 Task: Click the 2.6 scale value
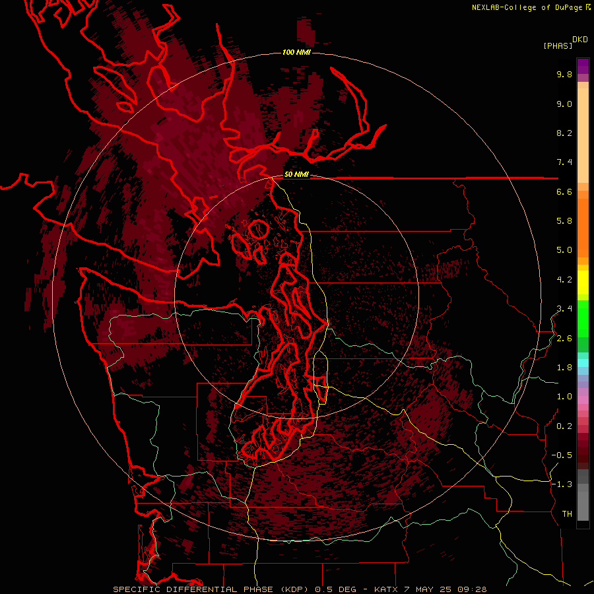[564, 339]
